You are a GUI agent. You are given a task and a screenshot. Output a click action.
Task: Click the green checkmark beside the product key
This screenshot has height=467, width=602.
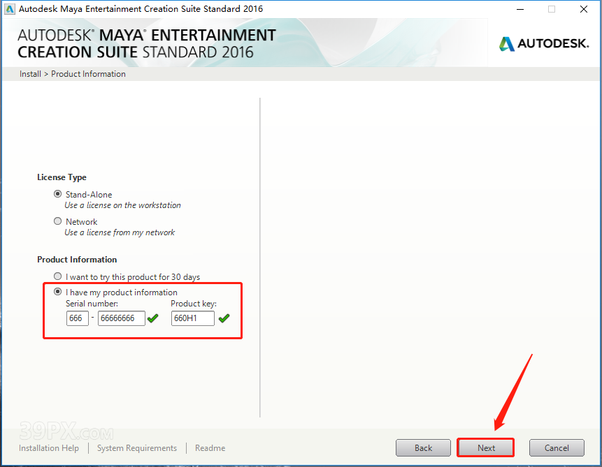tap(224, 318)
